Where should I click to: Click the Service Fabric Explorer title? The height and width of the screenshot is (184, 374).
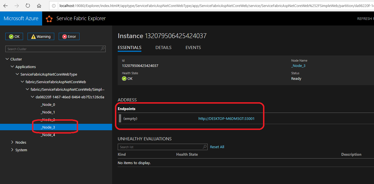(81, 18)
